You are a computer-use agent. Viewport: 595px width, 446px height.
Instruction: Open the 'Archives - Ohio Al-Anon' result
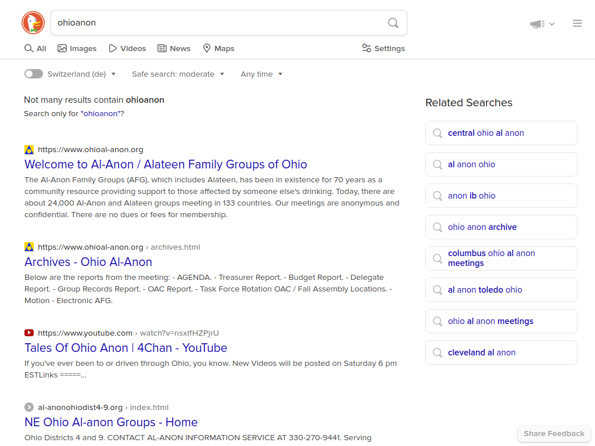tap(88, 262)
